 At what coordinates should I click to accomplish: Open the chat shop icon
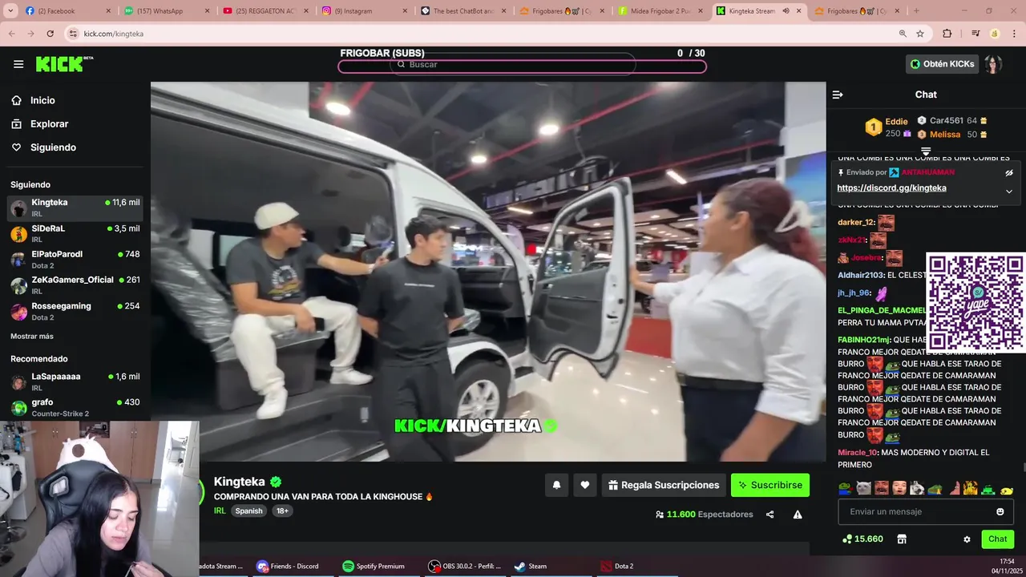902,539
